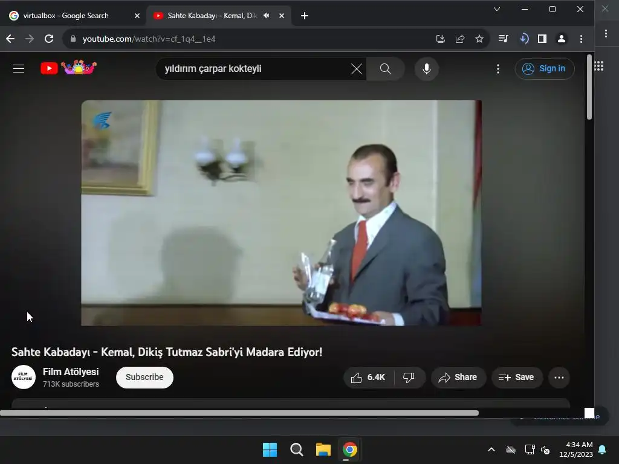The image size is (619, 464).
Task: Toggle Chrome side panel
Action: coord(542,39)
